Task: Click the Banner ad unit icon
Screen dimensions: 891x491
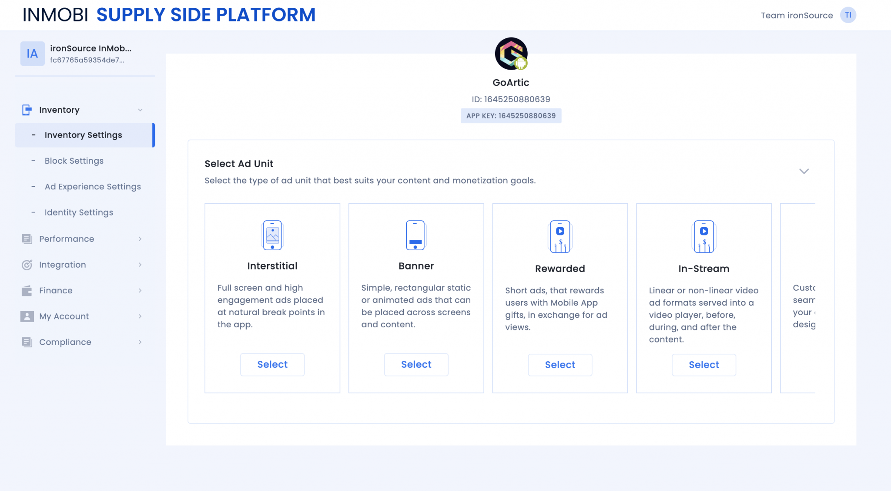Action: point(416,235)
